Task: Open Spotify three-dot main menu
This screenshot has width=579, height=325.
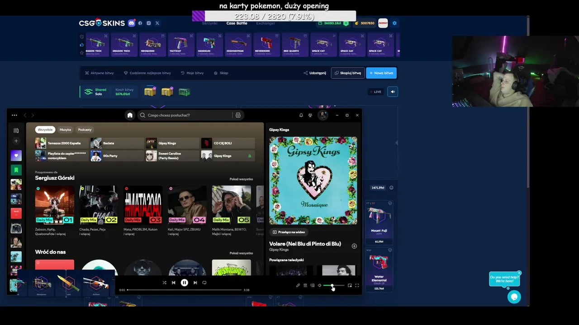Action: (14, 115)
